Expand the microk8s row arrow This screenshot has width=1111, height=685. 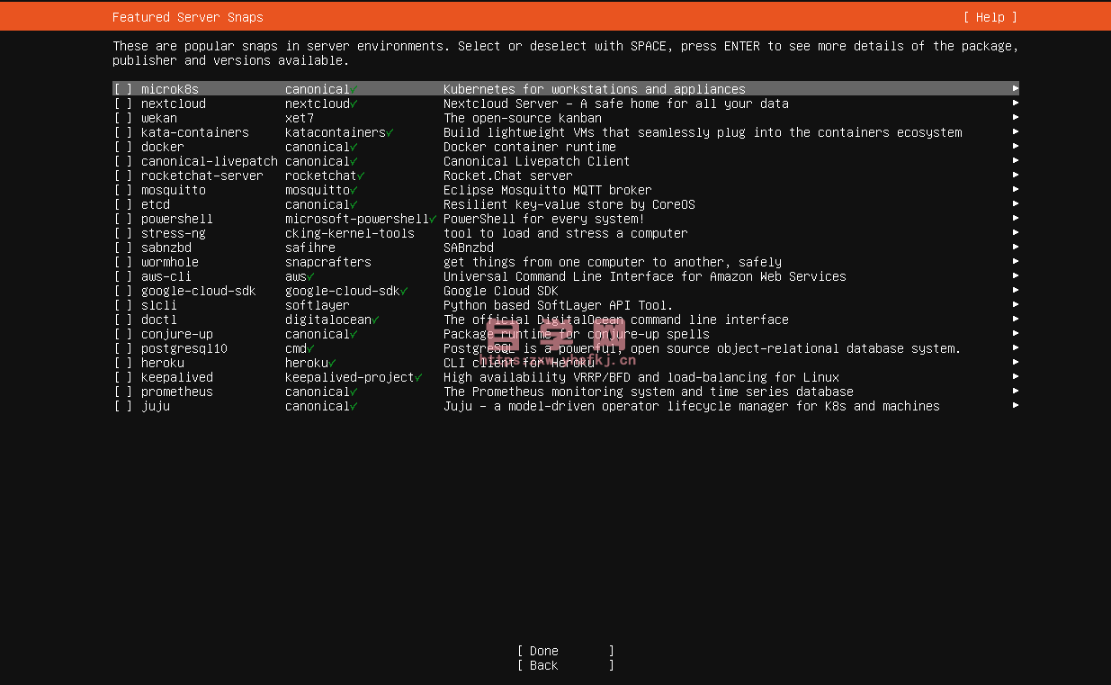tap(1015, 89)
